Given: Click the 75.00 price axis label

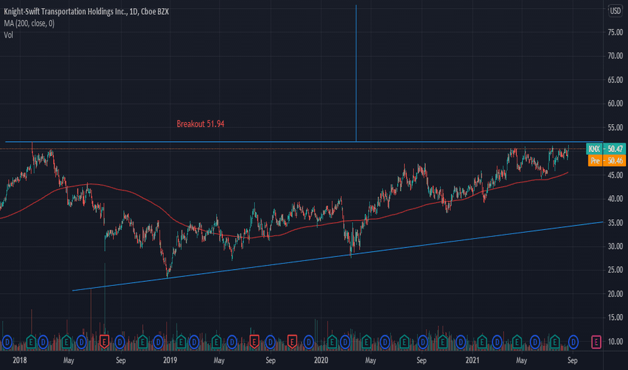Looking at the screenshot, I should click(x=615, y=32).
